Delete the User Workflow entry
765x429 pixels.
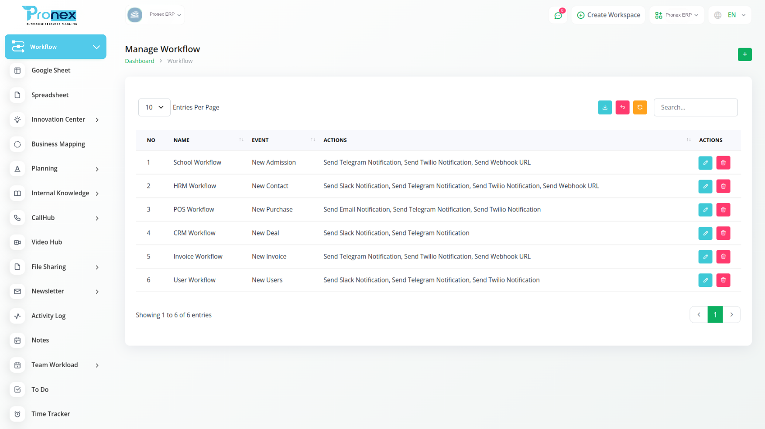point(723,280)
